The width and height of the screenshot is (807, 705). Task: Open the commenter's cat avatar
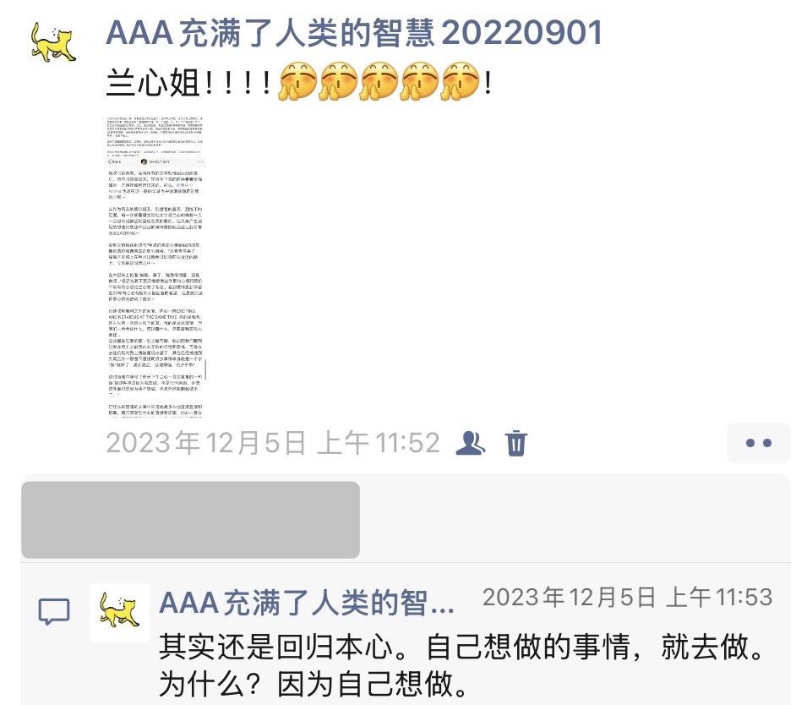[120, 612]
